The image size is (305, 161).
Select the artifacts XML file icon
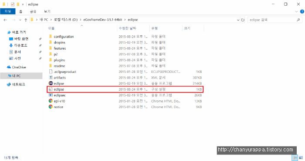[51, 78]
